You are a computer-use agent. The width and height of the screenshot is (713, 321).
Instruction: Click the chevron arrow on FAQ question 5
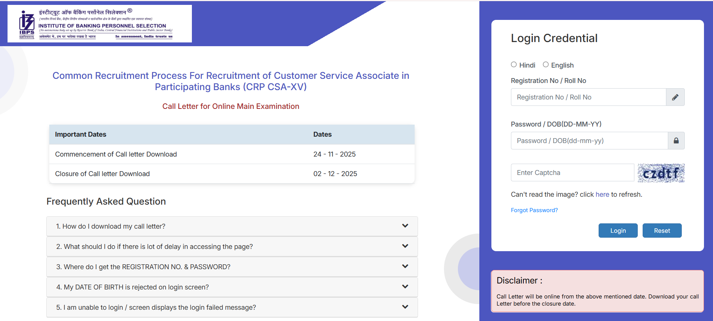(405, 307)
